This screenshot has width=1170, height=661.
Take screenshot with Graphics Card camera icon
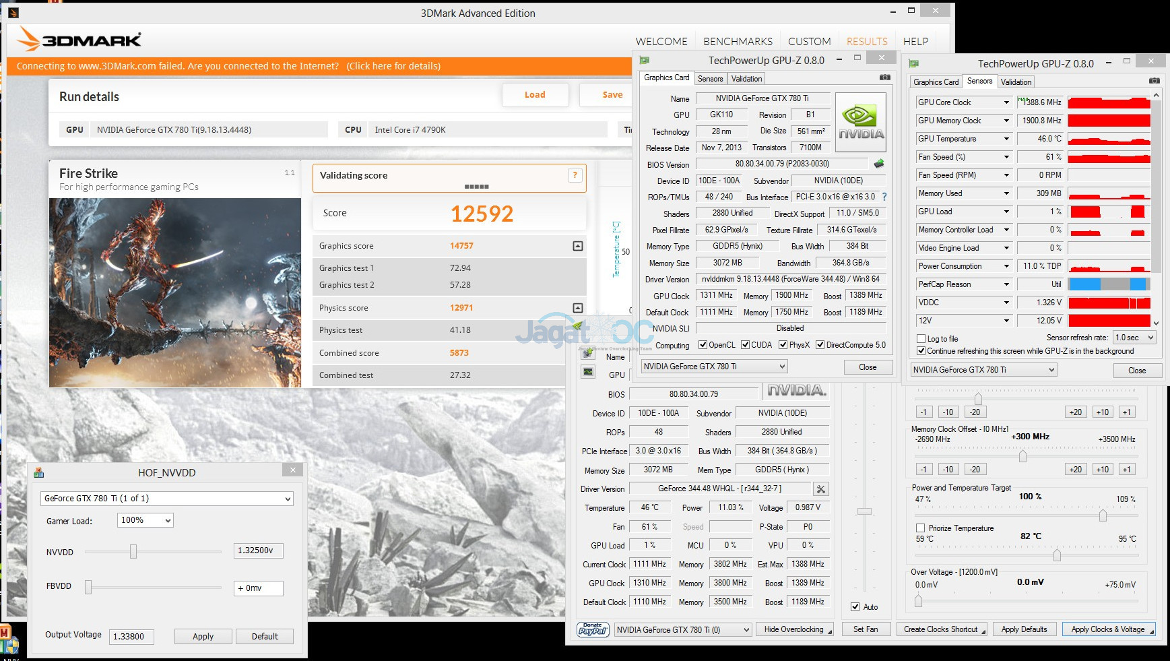(884, 78)
